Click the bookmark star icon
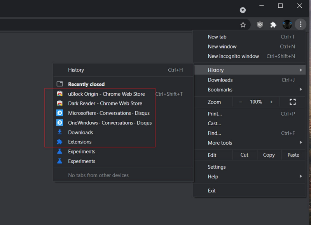311x225 pixels. coord(243,25)
